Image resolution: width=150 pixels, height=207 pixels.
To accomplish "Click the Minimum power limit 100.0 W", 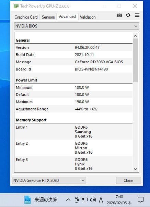I will point(82,87).
